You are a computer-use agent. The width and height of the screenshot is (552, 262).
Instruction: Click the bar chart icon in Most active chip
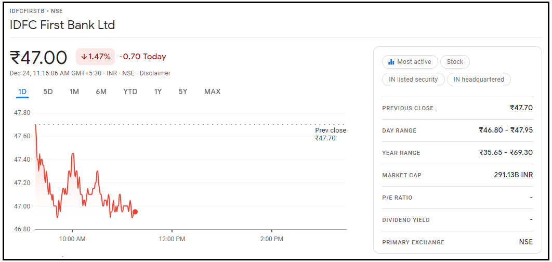point(391,62)
